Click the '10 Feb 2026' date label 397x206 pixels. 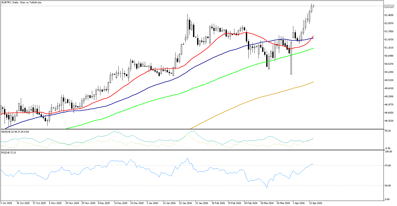pos(218,203)
